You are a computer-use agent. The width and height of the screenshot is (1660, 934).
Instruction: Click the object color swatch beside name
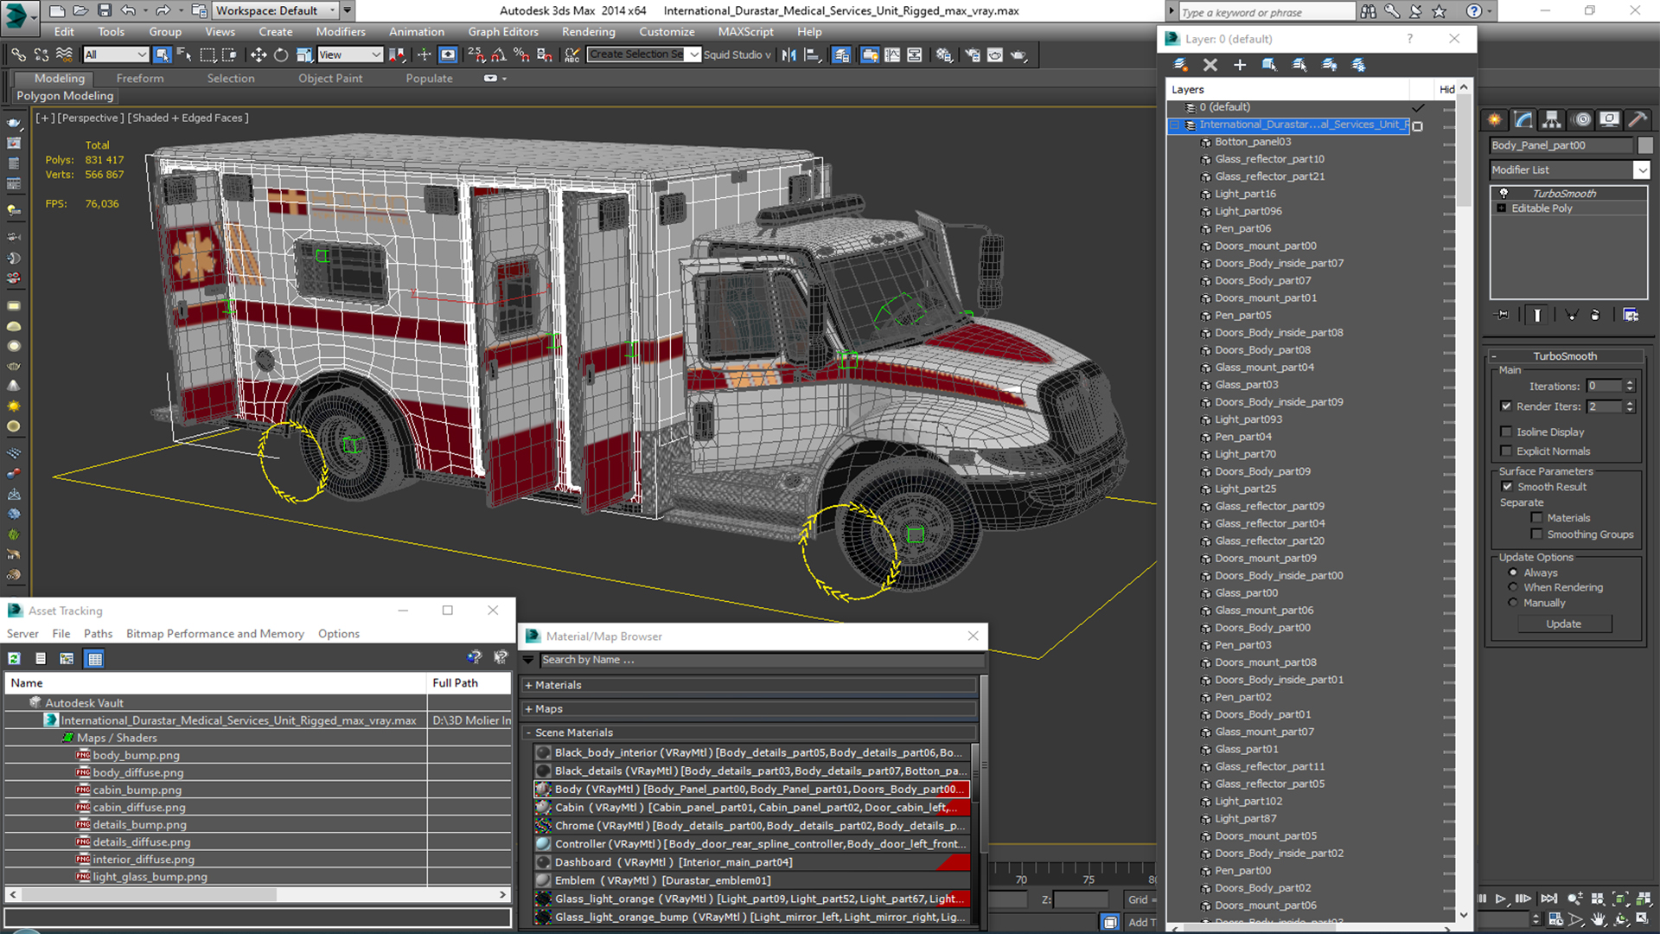click(1645, 145)
